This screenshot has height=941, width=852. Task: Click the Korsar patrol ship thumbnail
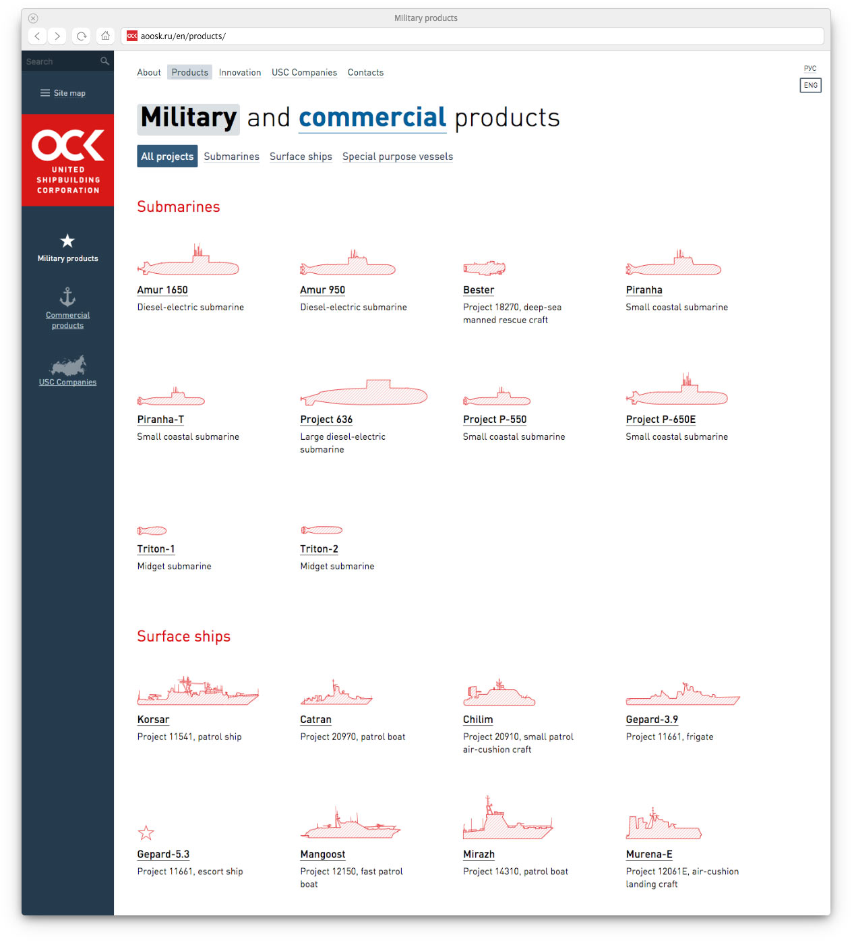[x=197, y=691]
